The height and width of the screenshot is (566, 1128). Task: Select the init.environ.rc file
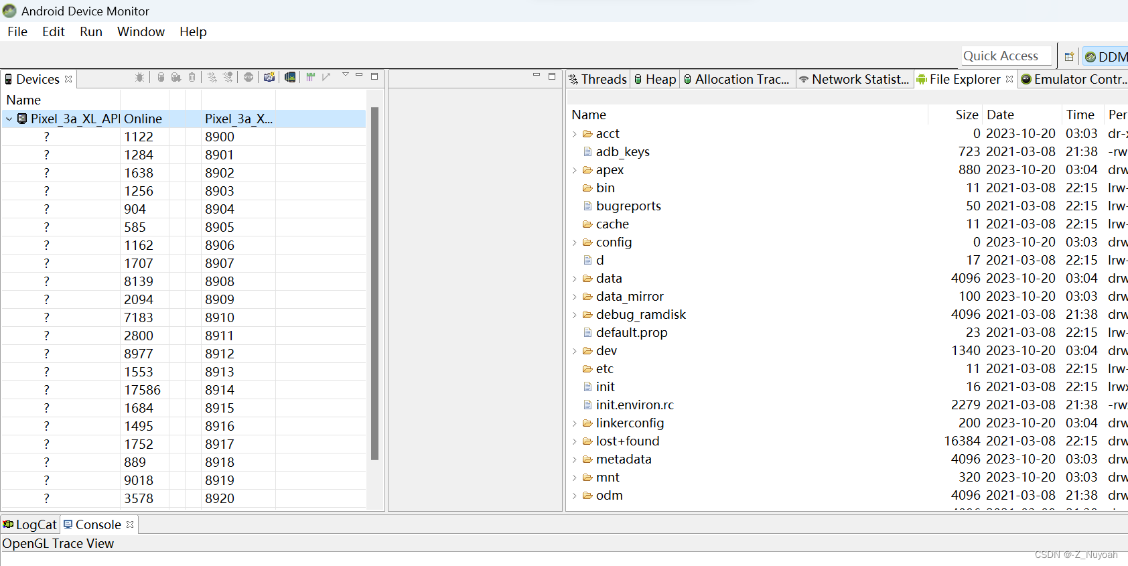[x=848, y=405]
